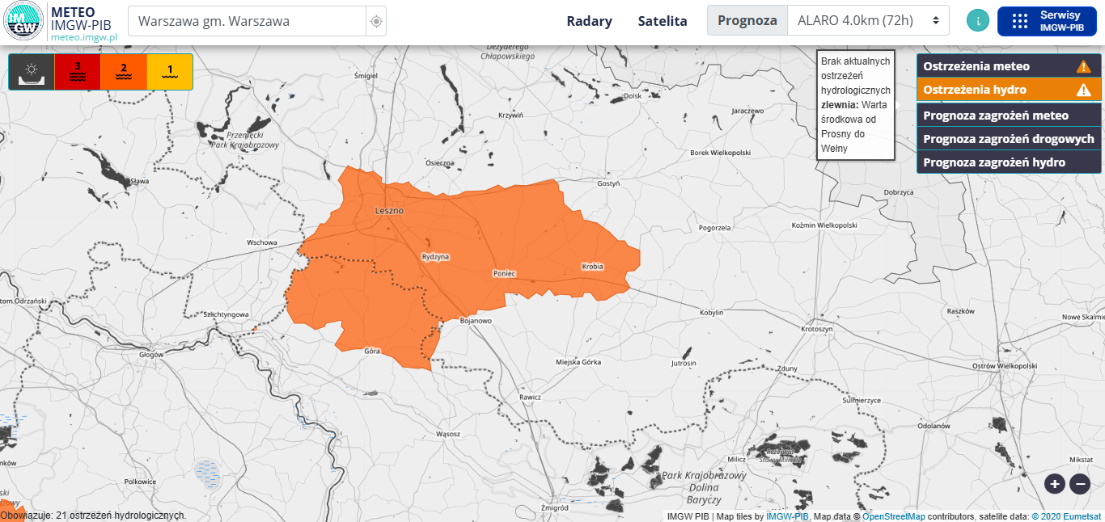Screen dimensions: 1105x522
Task: Click the warning triangle on Ostrzeżenia hydro
Action: point(1083,90)
